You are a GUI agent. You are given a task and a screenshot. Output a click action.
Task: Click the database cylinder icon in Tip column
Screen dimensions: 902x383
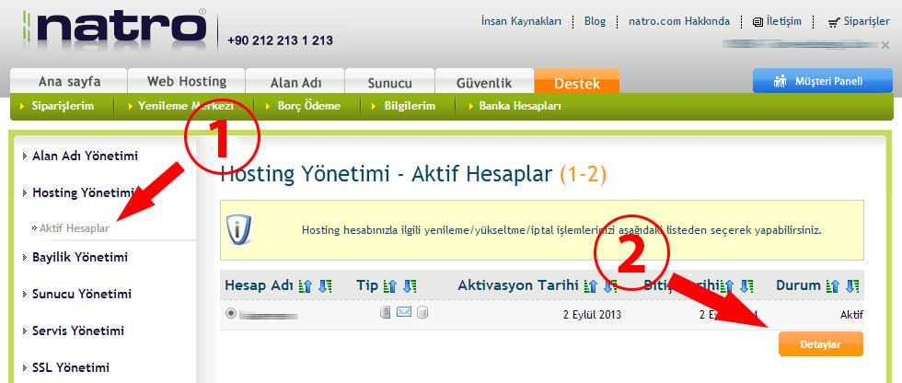422,312
